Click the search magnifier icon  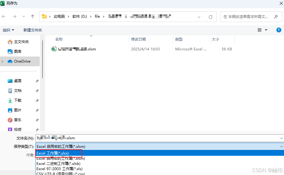pos(276,17)
